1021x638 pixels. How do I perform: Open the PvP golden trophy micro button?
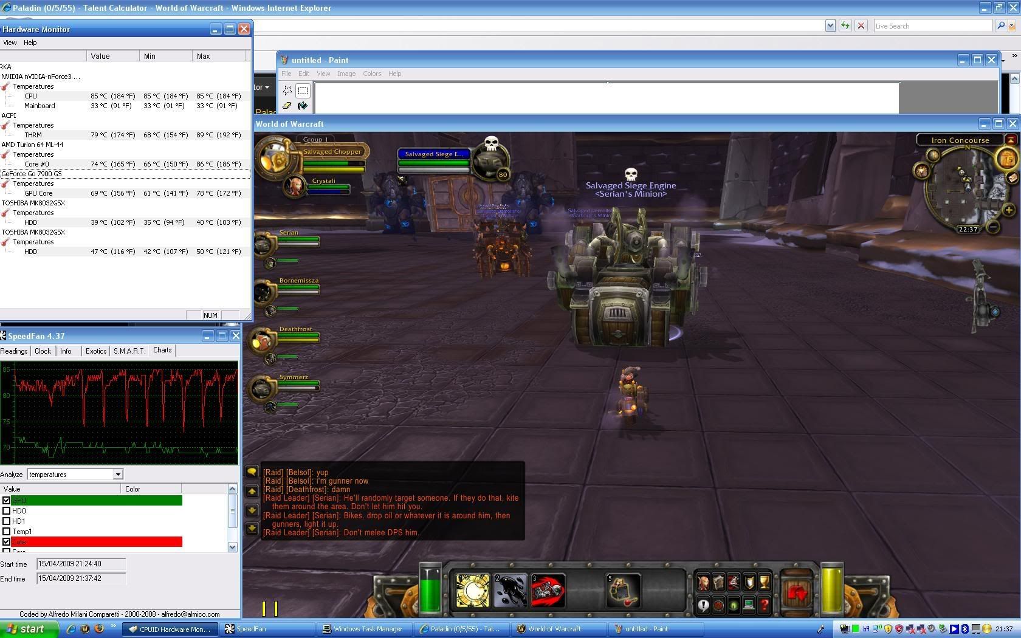click(x=764, y=582)
